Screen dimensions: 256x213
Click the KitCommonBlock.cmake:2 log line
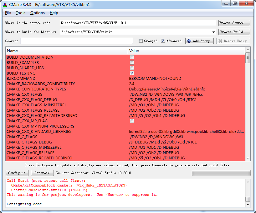coord(69,185)
